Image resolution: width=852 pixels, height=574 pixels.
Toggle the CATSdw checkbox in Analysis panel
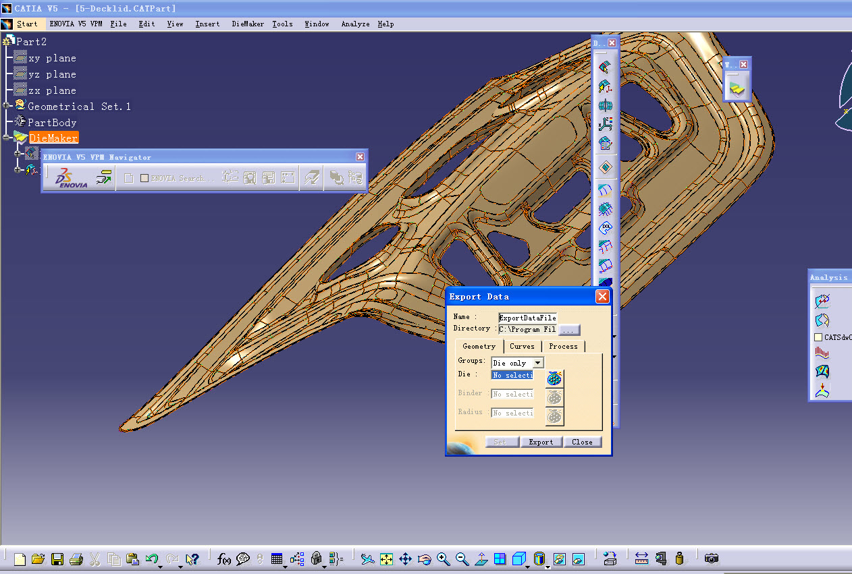pyautogui.click(x=818, y=337)
